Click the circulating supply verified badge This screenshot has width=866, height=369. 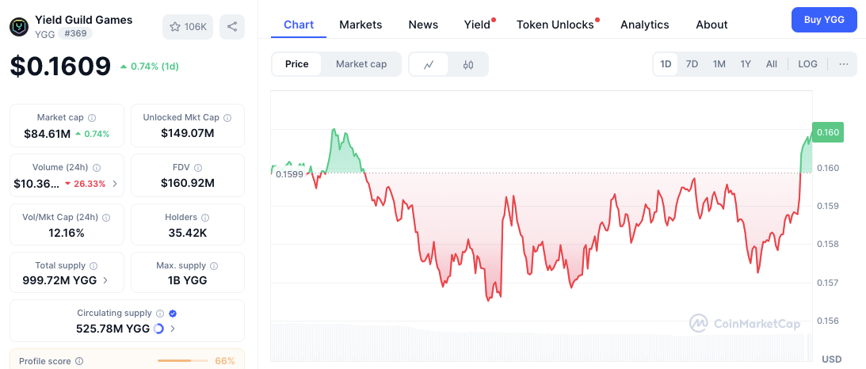[173, 314]
